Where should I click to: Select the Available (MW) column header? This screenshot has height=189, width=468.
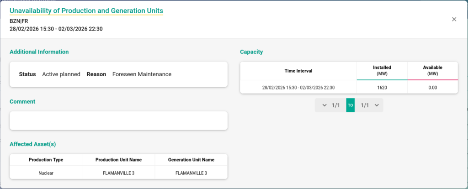click(432, 70)
